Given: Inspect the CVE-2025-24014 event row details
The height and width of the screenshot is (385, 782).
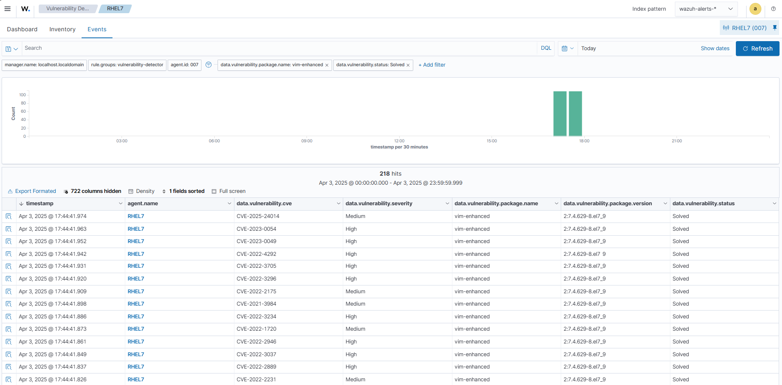Looking at the screenshot, I should click(9, 216).
